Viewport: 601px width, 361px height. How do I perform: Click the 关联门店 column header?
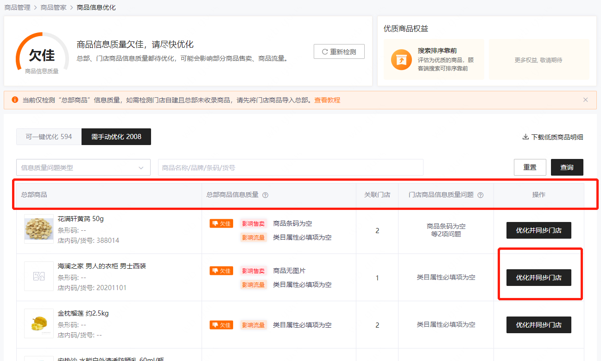coord(377,195)
